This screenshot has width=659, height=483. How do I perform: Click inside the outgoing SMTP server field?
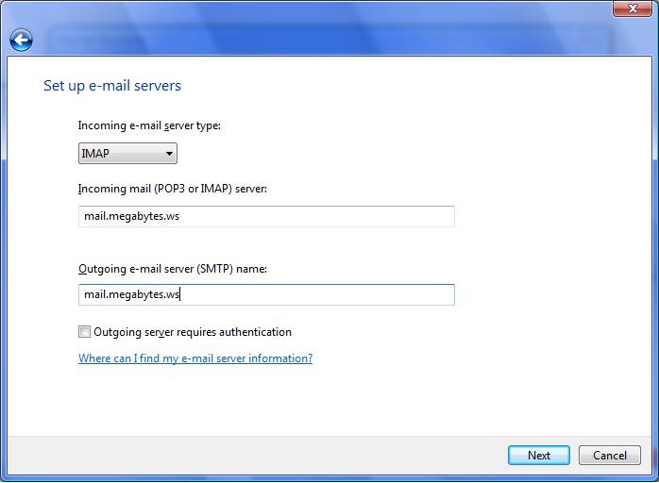click(x=266, y=294)
